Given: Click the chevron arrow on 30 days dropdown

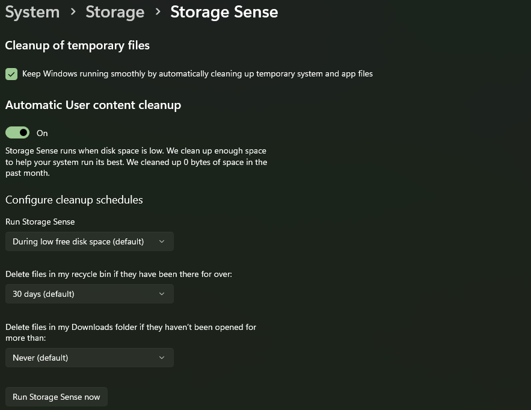Looking at the screenshot, I should tap(162, 294).
